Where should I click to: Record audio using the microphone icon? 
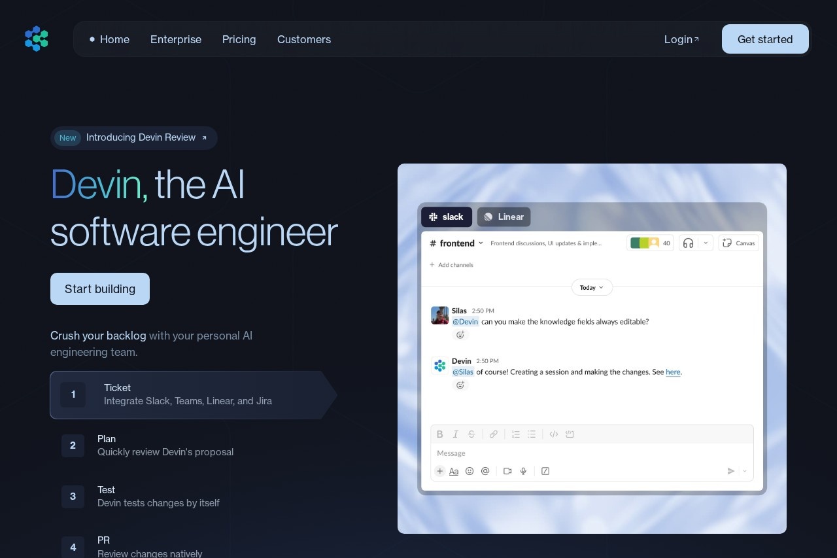(x=523, y=470)
